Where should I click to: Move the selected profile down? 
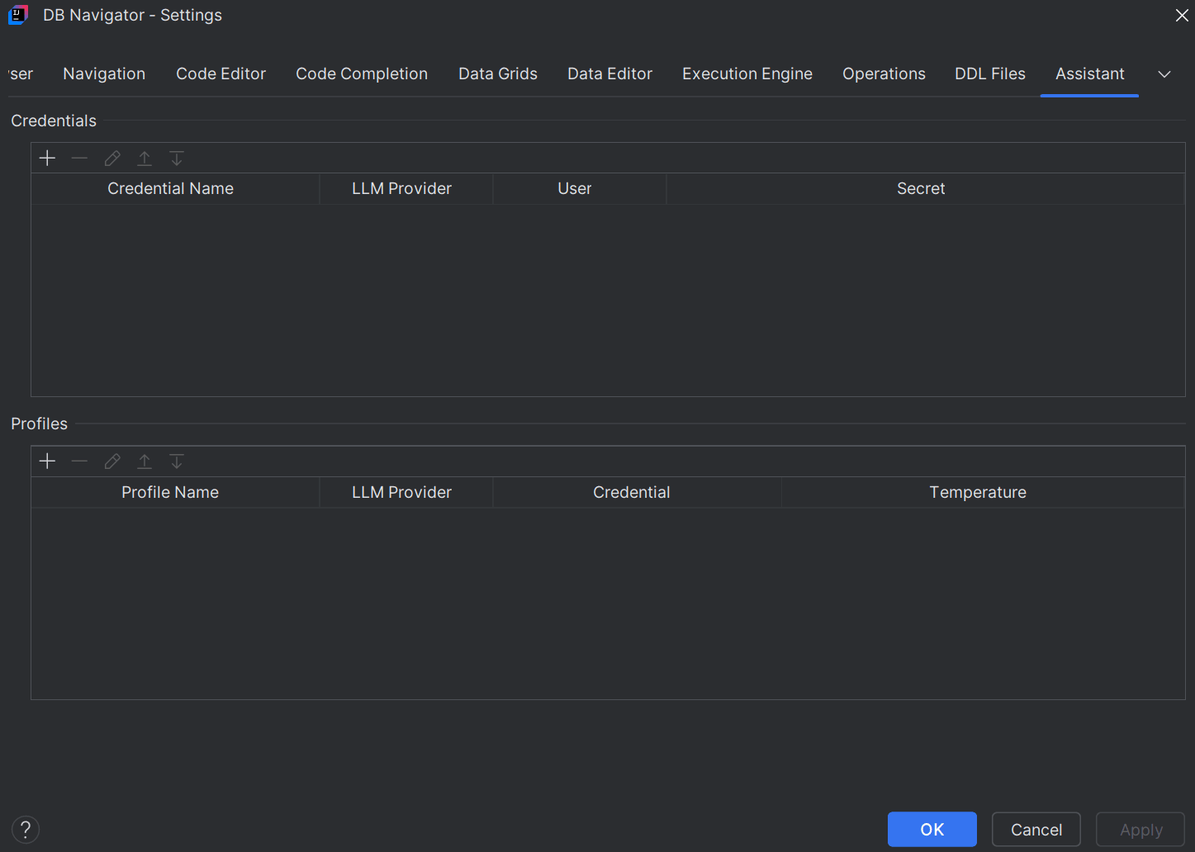pyautogui.click(x=176, y=461)
